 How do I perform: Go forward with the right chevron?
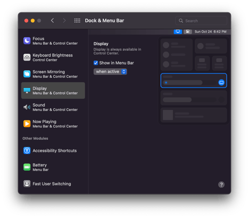(64, 21)
